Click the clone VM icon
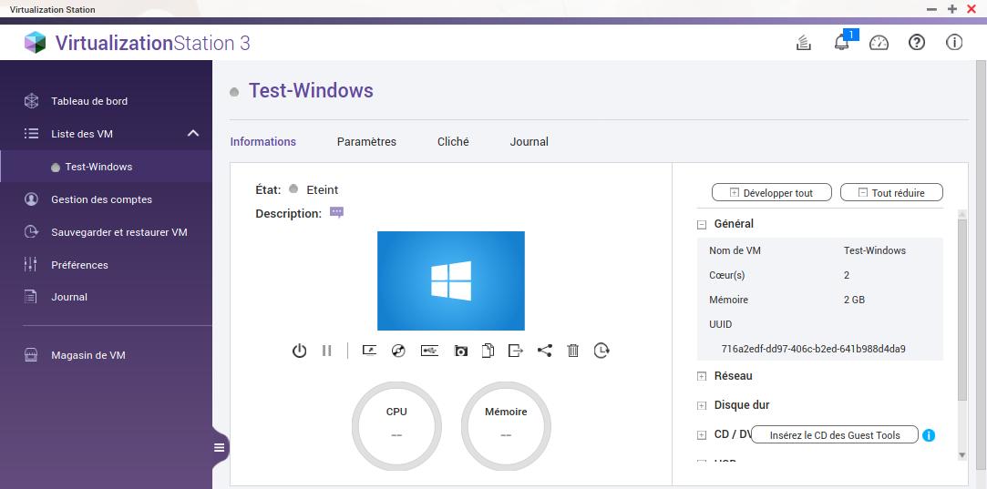Image resolution: width=987 pixels, height=489 pixels. (488, 351)
